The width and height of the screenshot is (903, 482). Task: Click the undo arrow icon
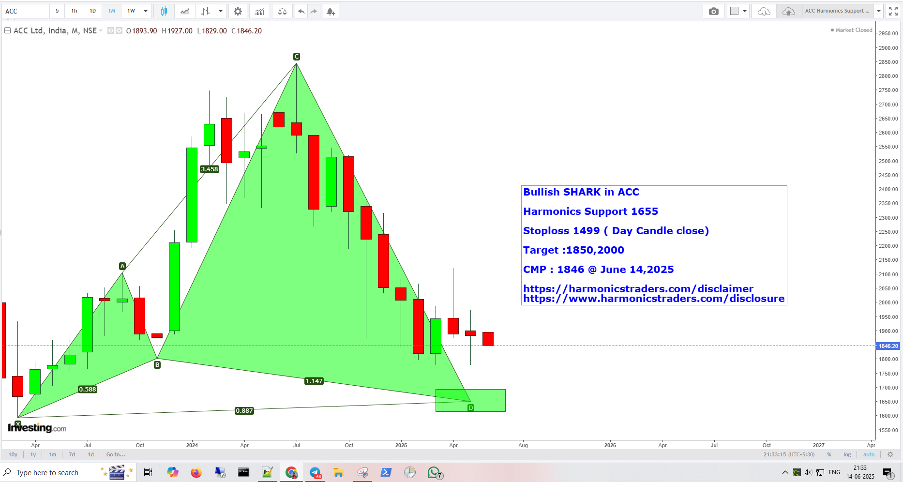pyautogui.click(x=301, y=11)
